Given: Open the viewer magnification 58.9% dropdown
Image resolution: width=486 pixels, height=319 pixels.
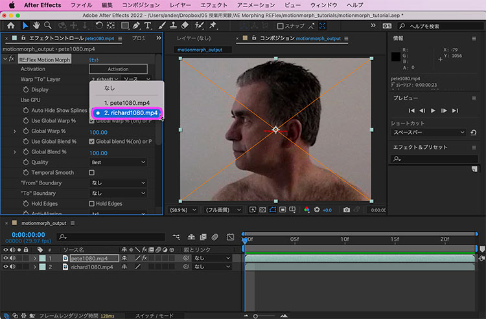Looking at the screenshot, I should tap(183, 210).
